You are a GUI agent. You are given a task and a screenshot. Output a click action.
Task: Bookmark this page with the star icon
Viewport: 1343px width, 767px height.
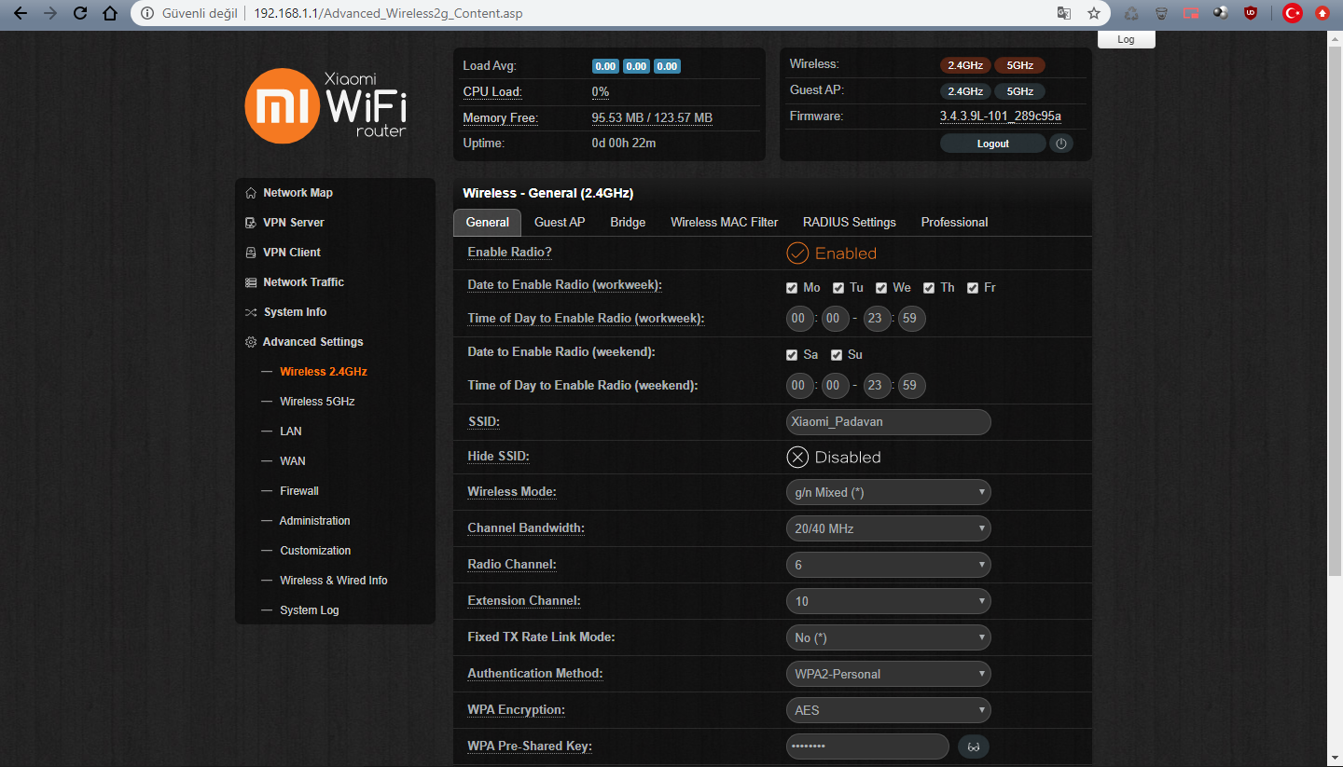(x=1094, y=13)
